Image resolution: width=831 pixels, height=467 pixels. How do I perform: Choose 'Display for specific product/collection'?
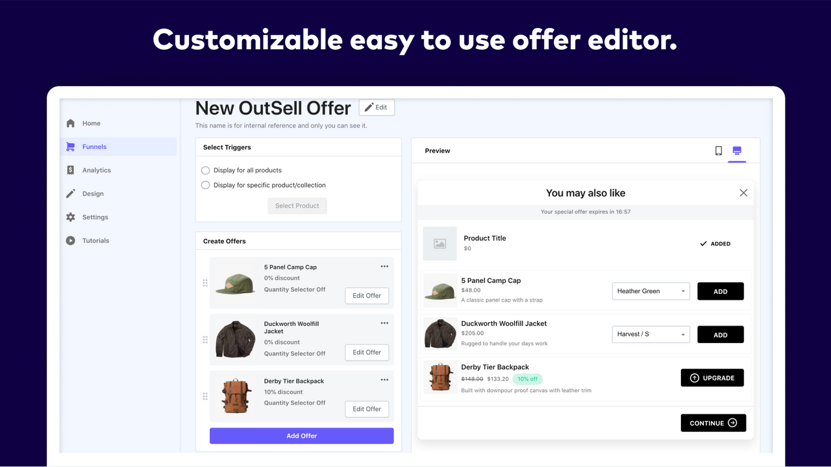click(x=205, y=185)
